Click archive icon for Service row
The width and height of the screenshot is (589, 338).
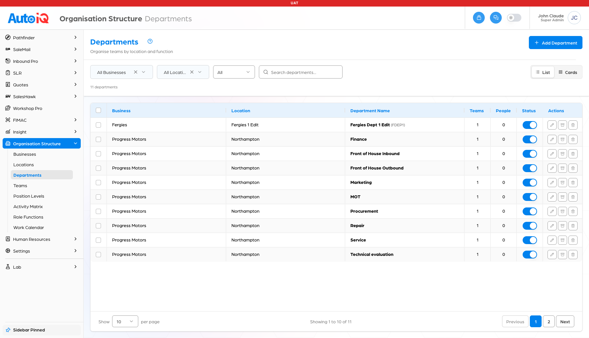[563, 240]
